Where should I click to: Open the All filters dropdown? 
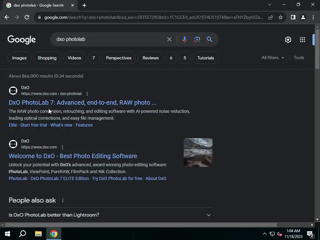pos(273,58)
